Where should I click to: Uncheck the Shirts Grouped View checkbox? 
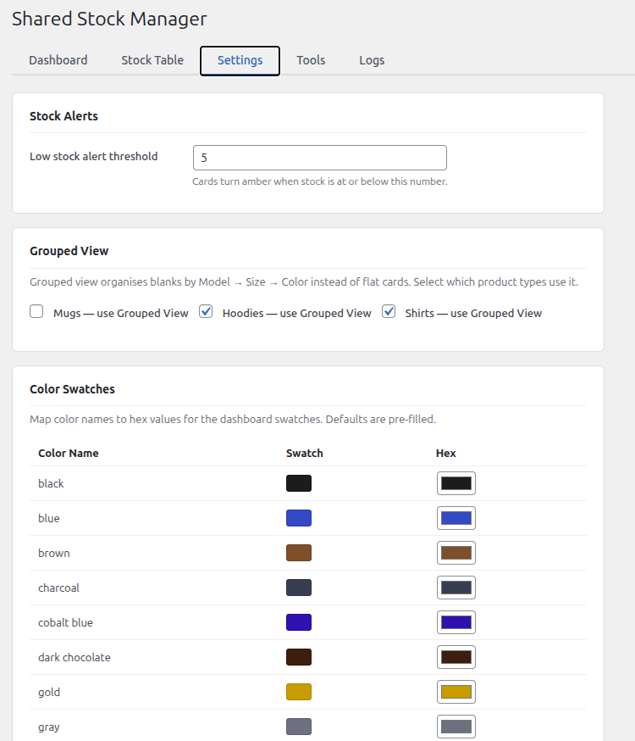[389, 312]
